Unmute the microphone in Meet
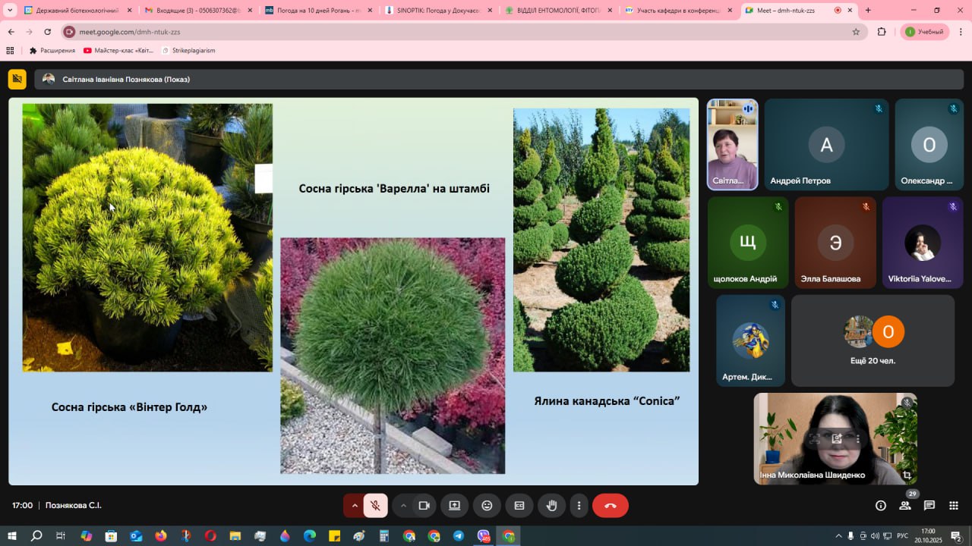This screenshot has height=546, width=972. pyautogui.click(x=375, y=506)
